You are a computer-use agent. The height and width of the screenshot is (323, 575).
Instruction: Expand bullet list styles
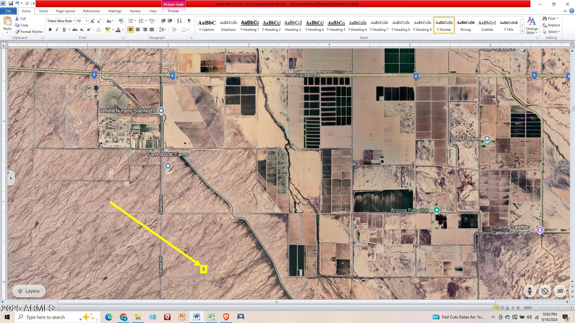coord(135,21)
